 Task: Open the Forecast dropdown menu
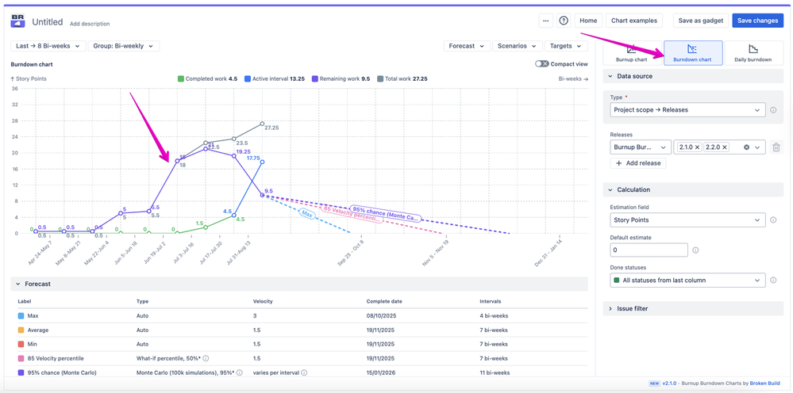pos(466,46)
